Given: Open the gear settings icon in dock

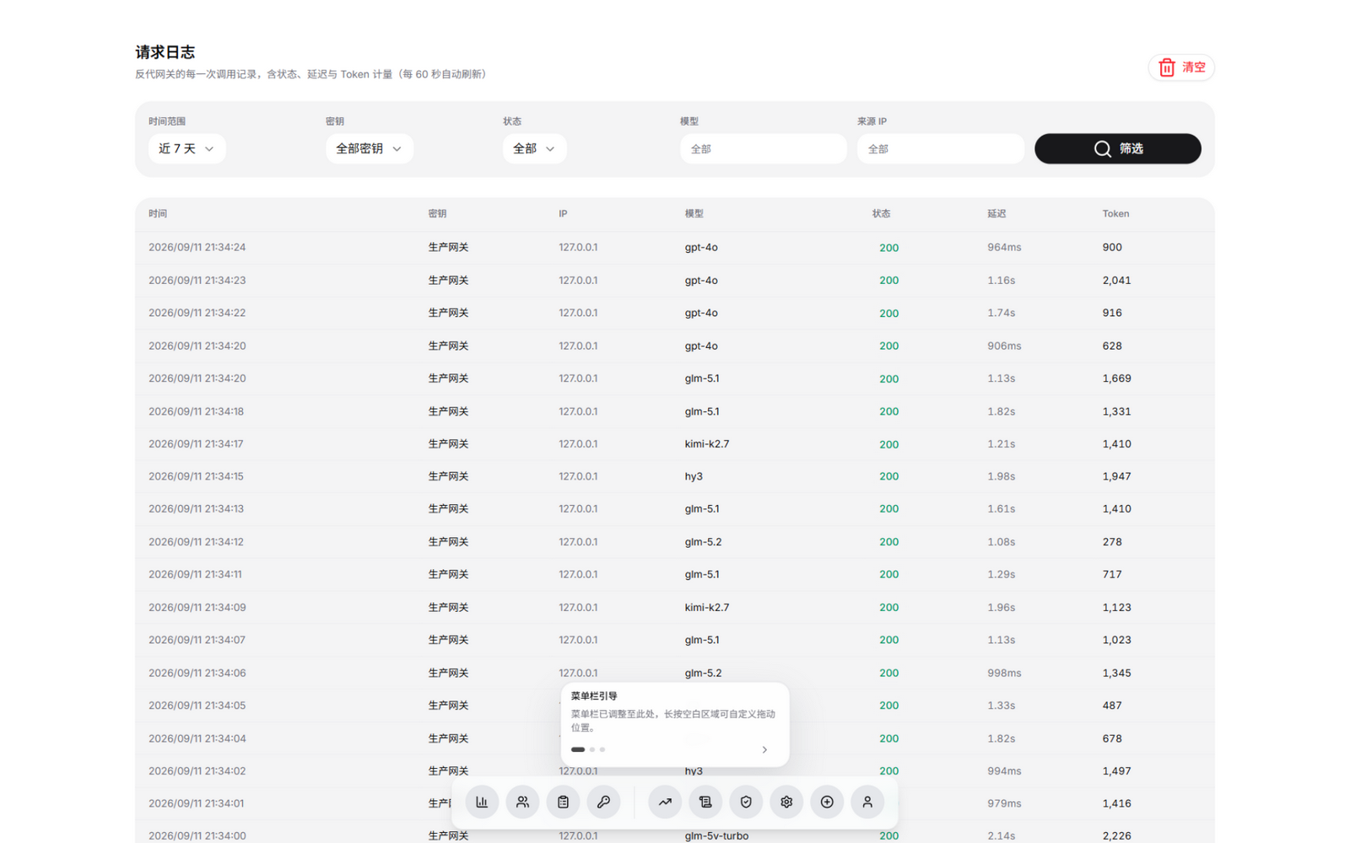Looking at the screenshot, I should (x=786, y=802).
